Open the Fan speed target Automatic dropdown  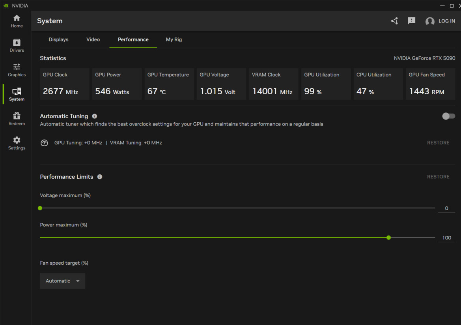pyautogui.click(x=62, y=281)
